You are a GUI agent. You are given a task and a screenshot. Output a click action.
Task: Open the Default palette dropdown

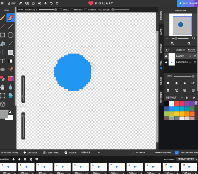pyautogui.click(x=174, y=98)
